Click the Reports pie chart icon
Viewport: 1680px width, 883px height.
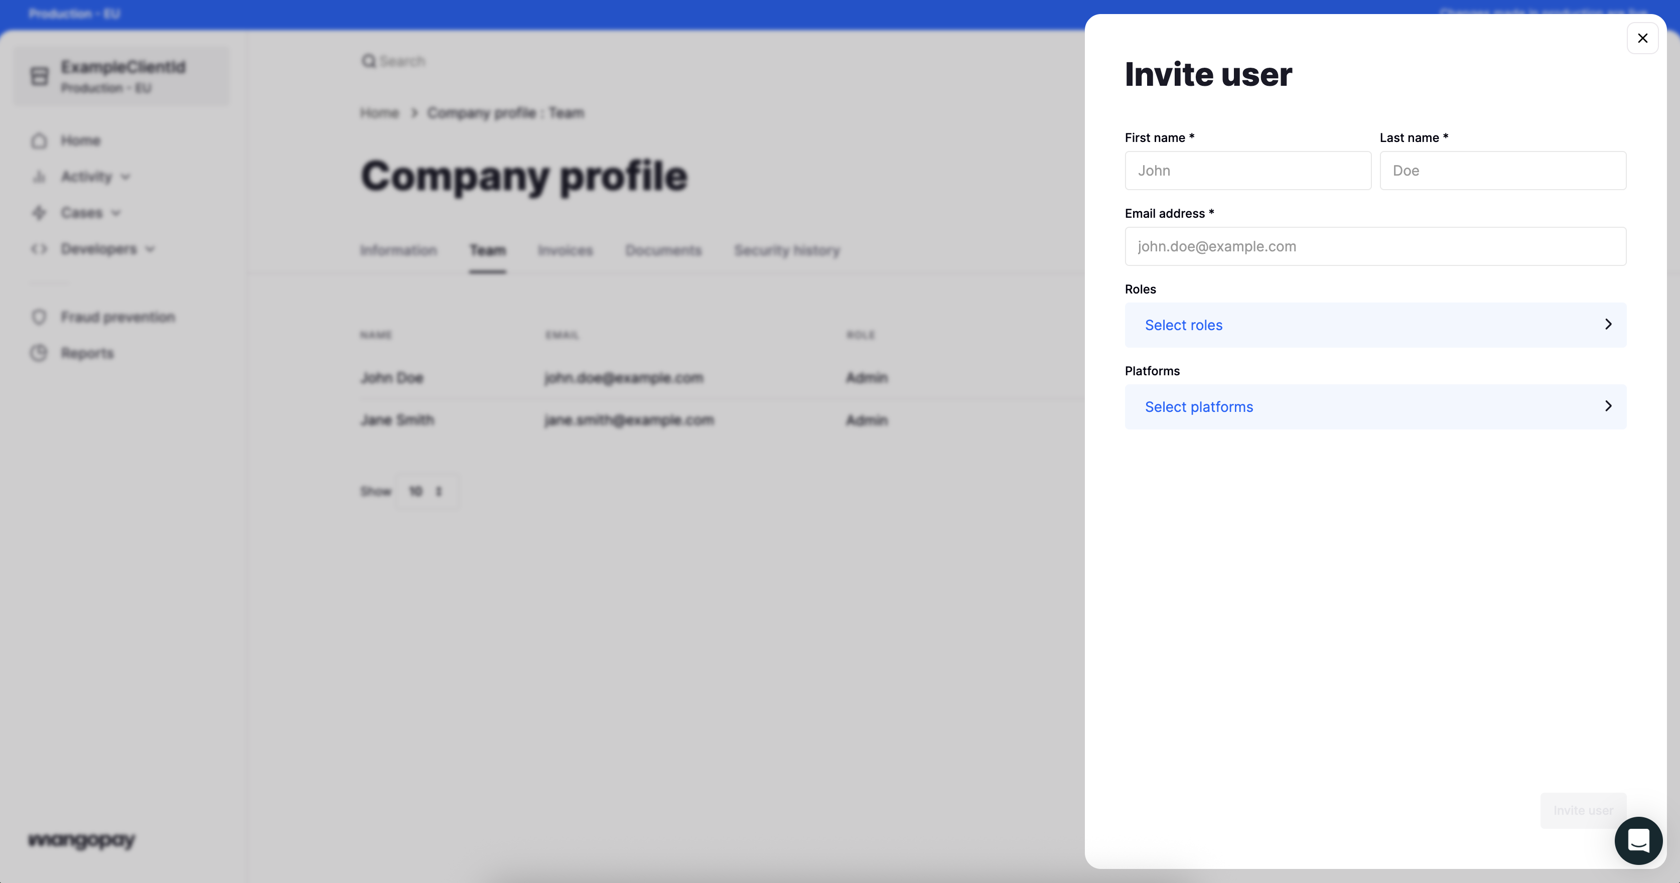tap(39, 353)
